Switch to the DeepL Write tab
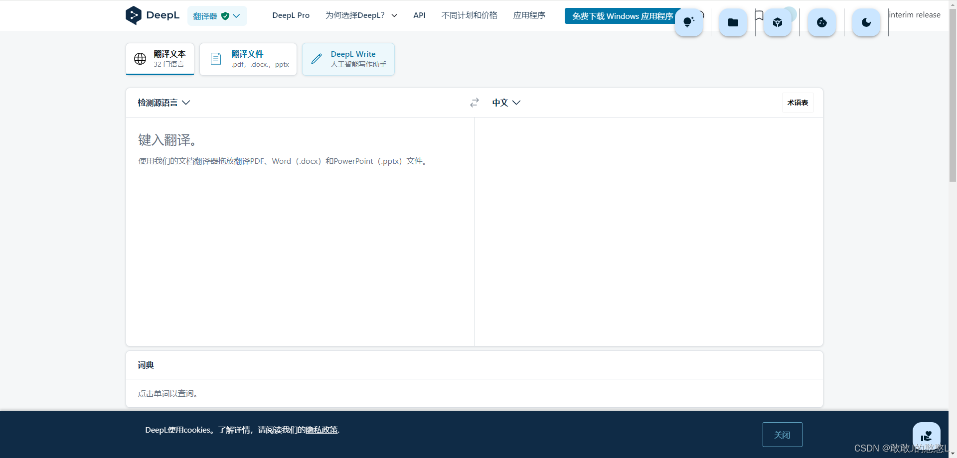Image resolution: width=957 pixels, height=458 pixels. tap(348, 59)
